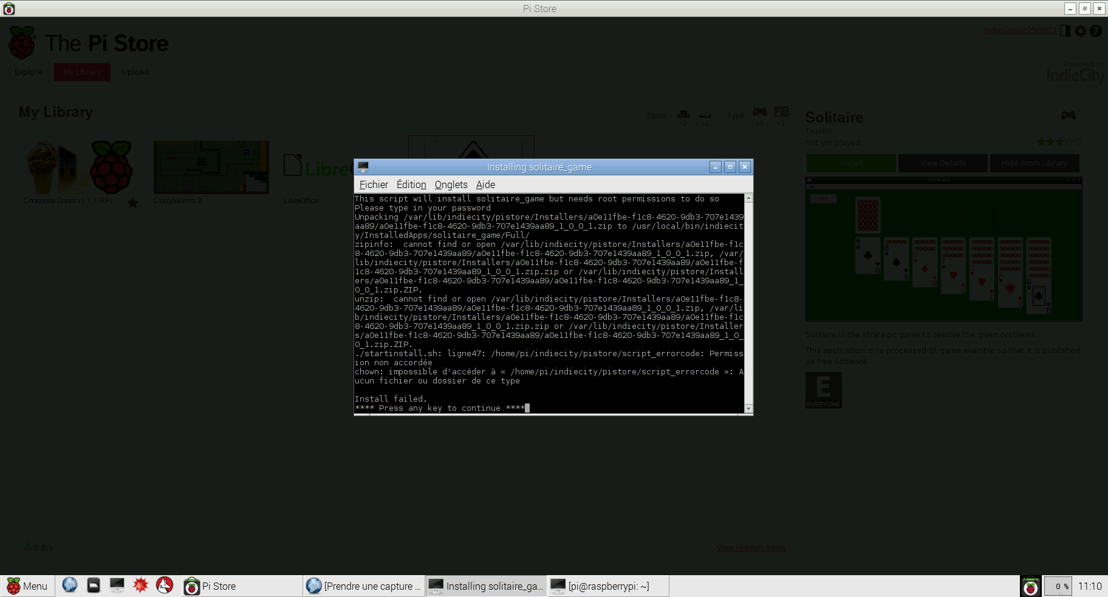The image size is (1108, 597).
Task: Launch the terminal monitor icon in taskbar
Action: coord(117,585)
